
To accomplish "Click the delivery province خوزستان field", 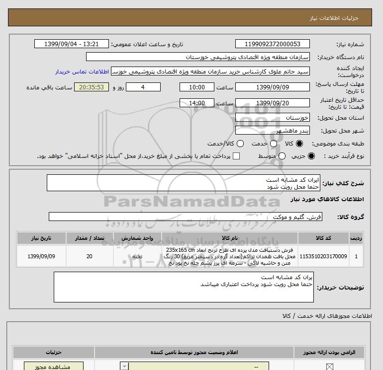I will coord(273,118).
